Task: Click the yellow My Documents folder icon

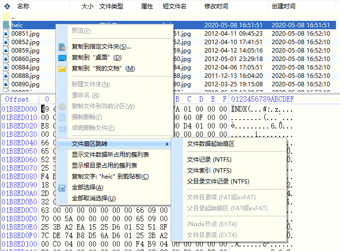Action: [x=62, y=68]
